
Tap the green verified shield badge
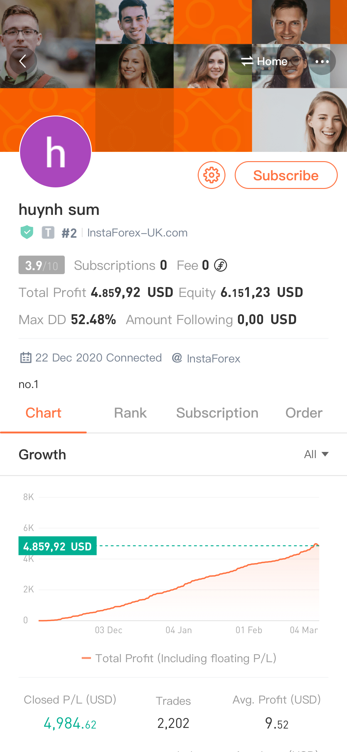[x=27, y=232]
